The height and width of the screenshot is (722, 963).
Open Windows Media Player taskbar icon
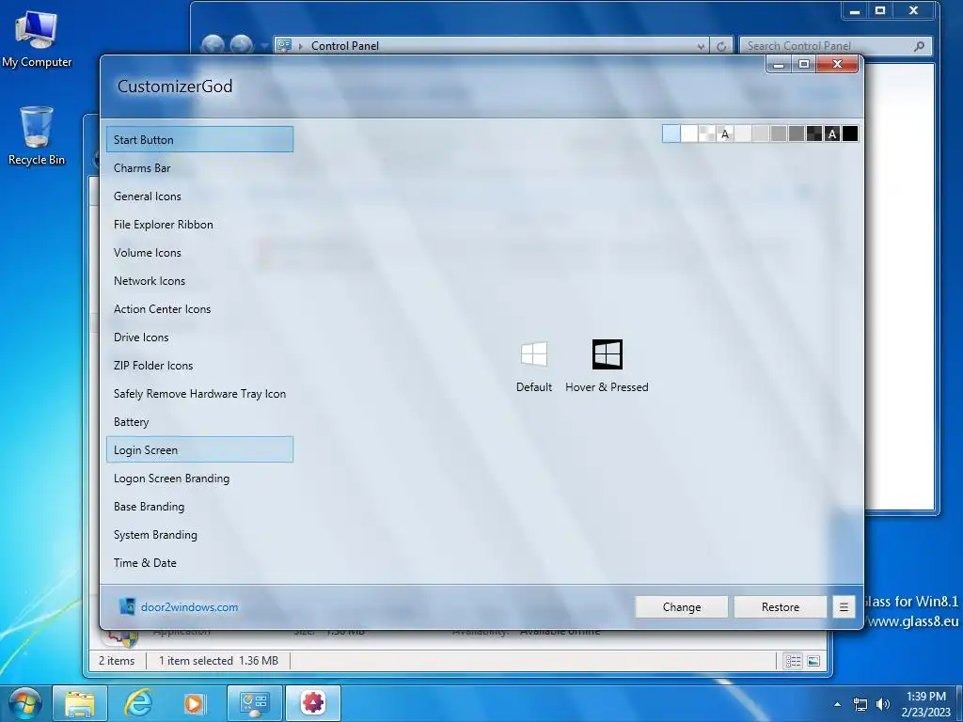click(195, 703)
